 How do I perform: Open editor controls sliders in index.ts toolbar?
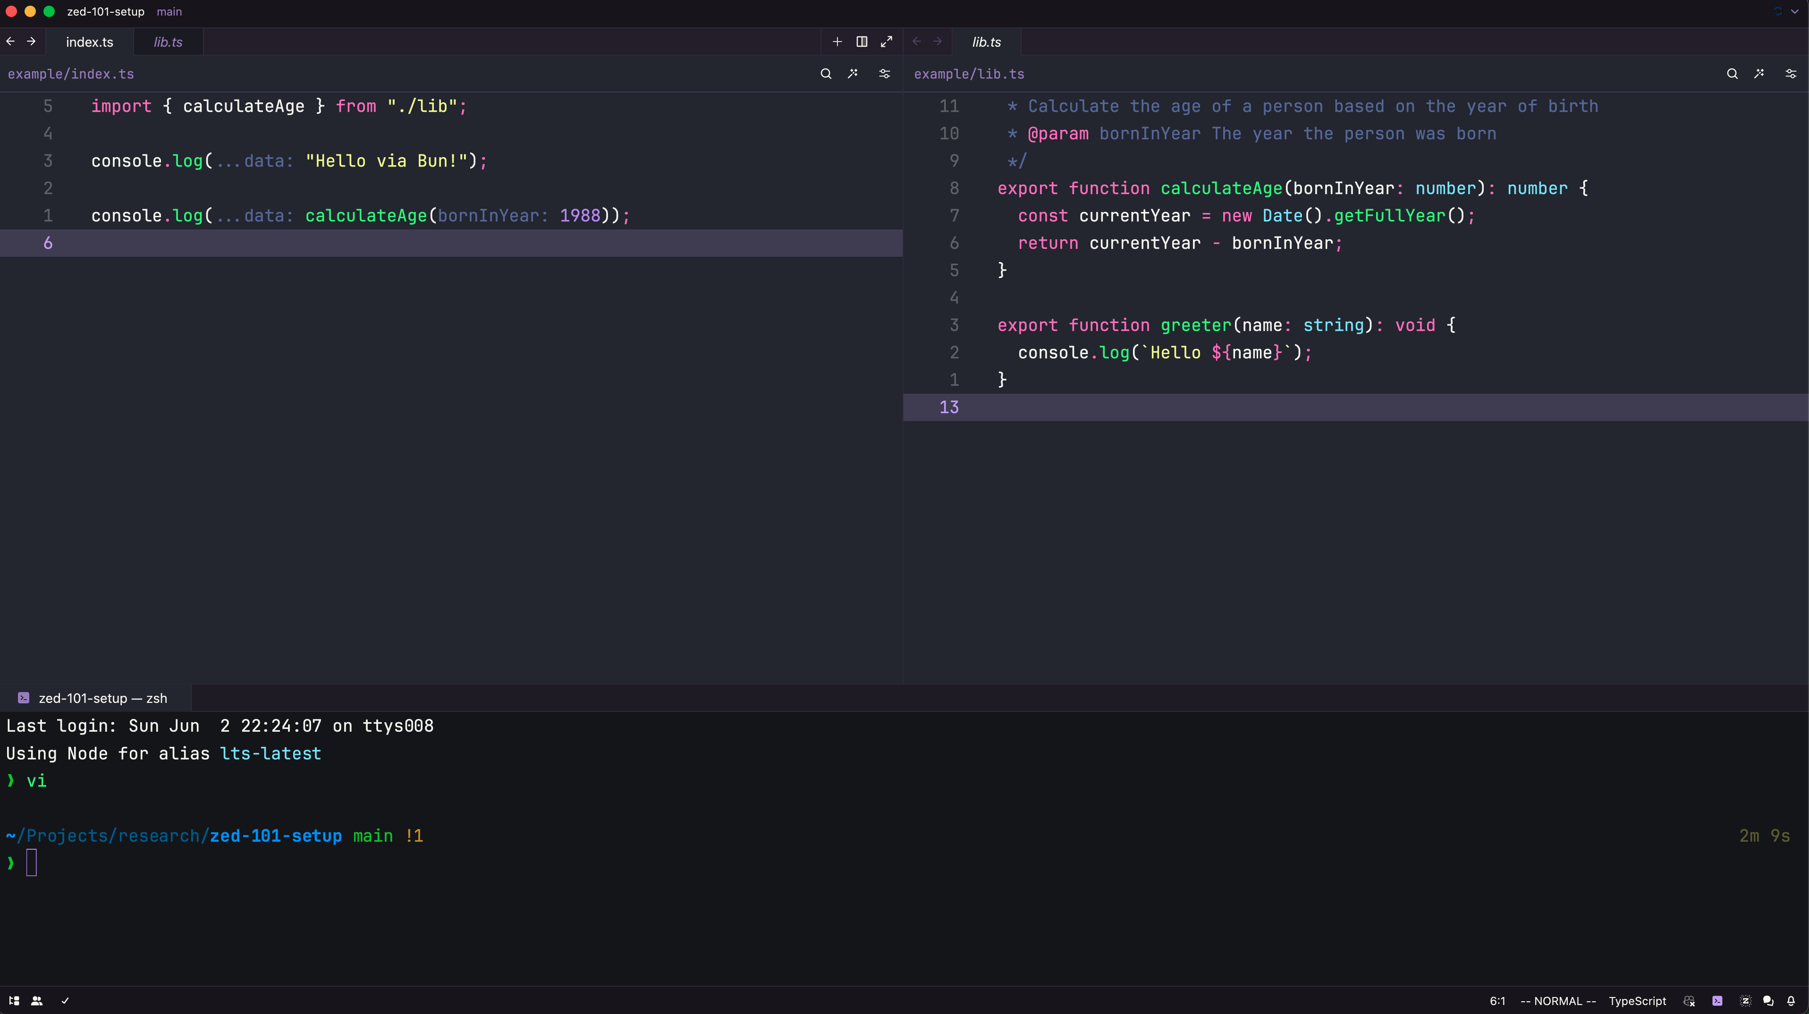[884, 74]
